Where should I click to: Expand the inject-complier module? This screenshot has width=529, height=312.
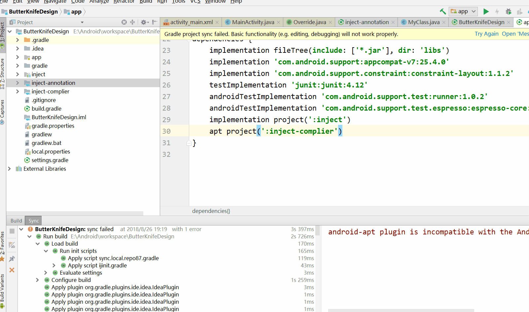[18, 91]
